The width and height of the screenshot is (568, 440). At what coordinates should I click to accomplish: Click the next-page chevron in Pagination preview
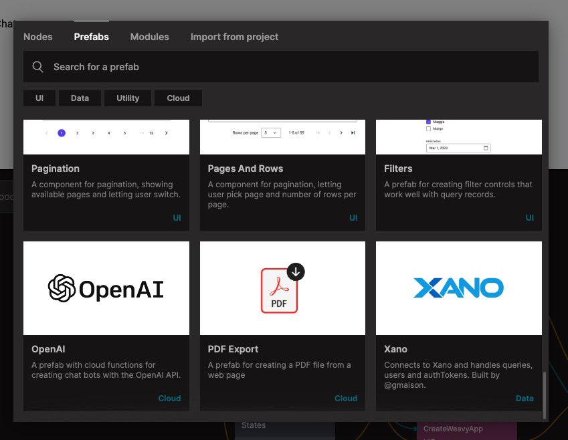pyautogui.click(x=166, y=133)
